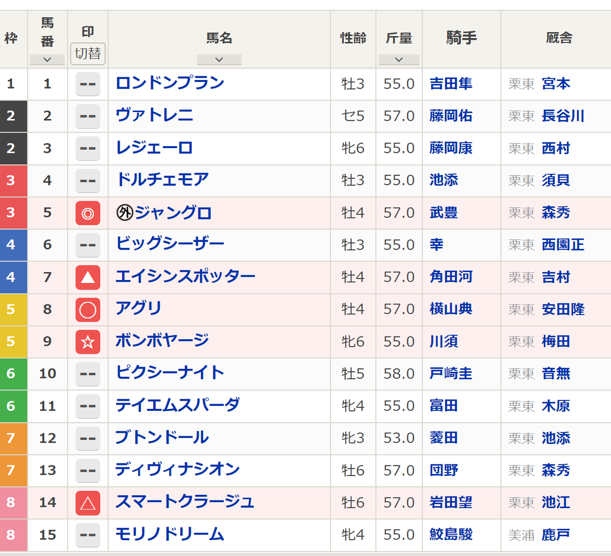
Task: Open the 馬名 sort dropdown arrow
Action: (x=219, y=60)
